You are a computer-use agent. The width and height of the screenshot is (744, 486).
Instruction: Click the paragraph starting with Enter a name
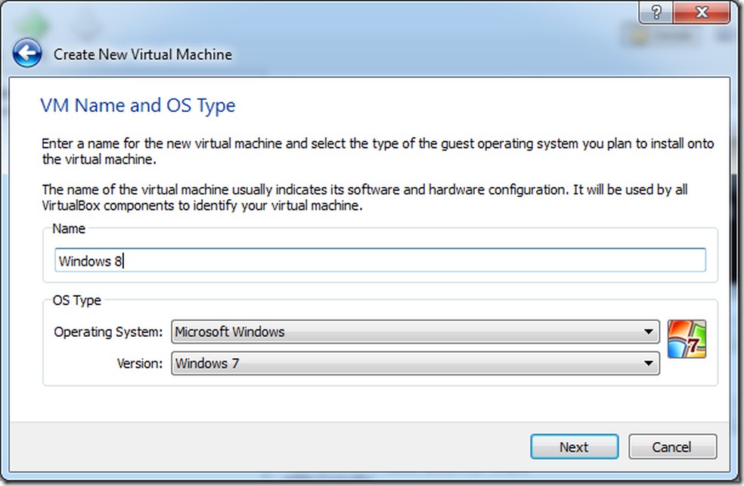(x=377, y=151)
